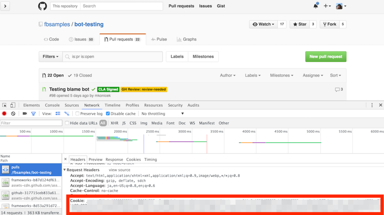Uncheck the Disable cache checkbox
The height and width of the screenshot is (215, 384).
[108, 114]
